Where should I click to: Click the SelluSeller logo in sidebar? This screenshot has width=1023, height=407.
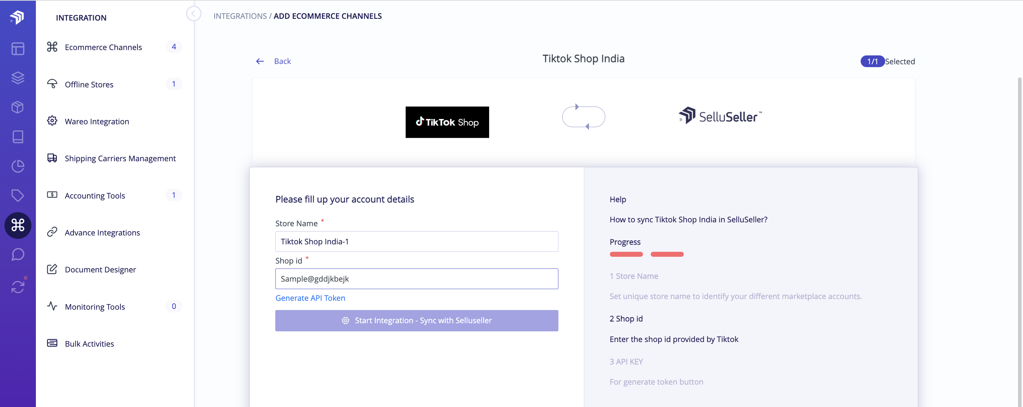click(x=17, y=17)
